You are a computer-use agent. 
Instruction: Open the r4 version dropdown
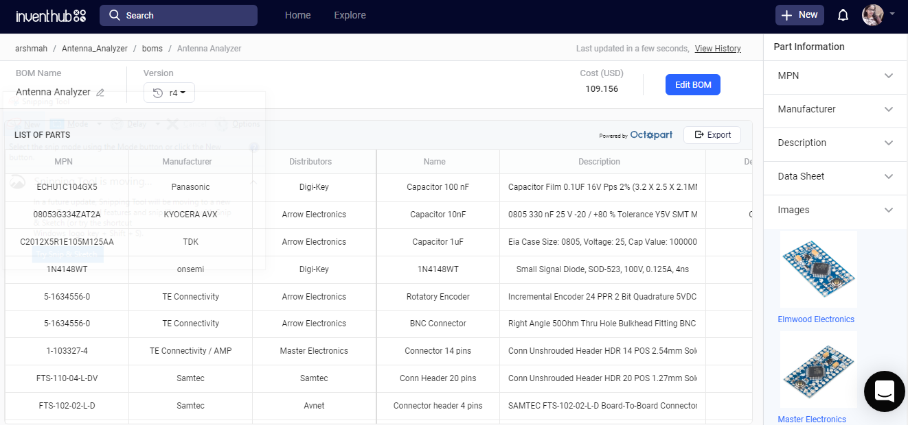[169, 93]
